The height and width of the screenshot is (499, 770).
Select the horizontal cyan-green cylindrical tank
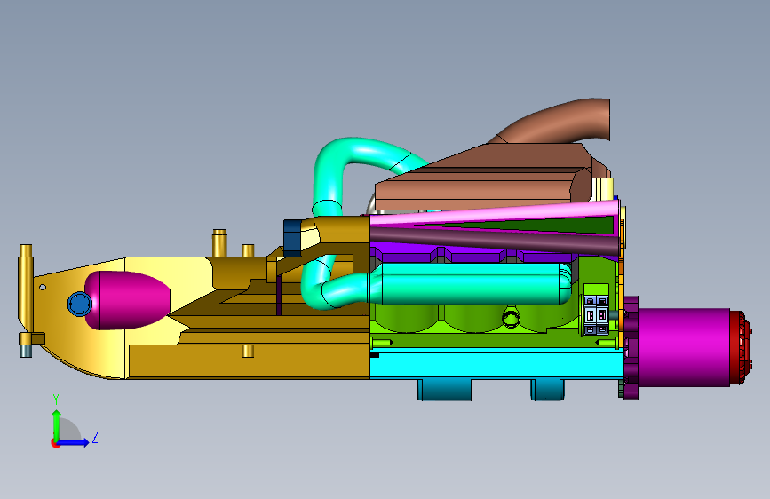click(470, 284)
